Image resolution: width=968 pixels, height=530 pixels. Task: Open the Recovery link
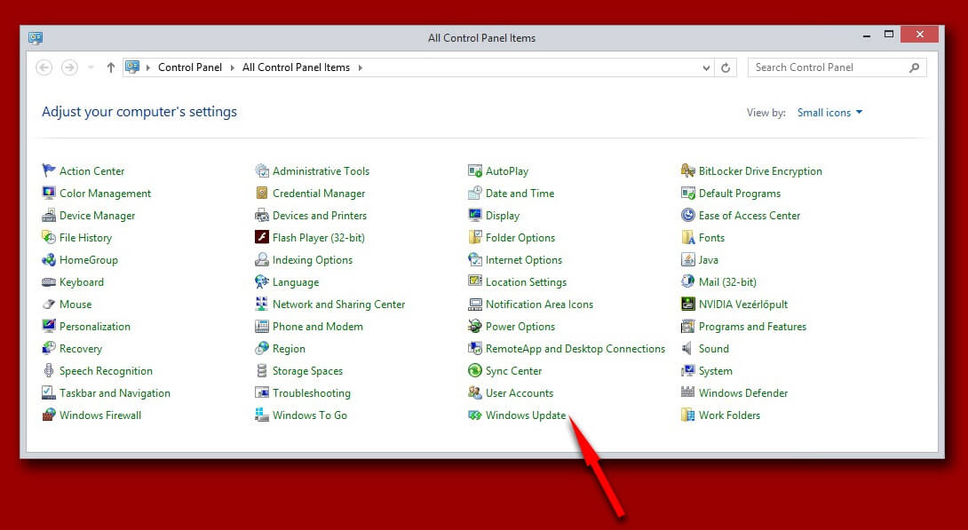coord(80,349)
